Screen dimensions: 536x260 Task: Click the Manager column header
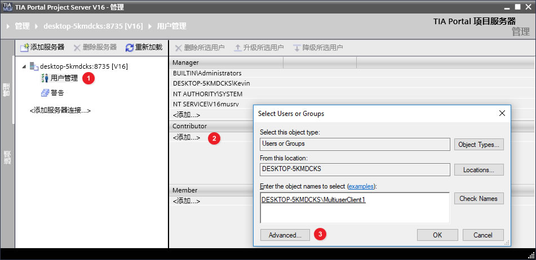(227, 63)
